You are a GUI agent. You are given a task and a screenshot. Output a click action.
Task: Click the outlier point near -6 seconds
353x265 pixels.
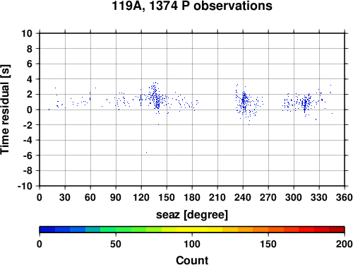pos(146,152)
